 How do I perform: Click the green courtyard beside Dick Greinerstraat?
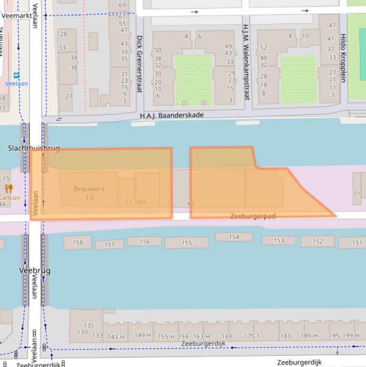193,78
